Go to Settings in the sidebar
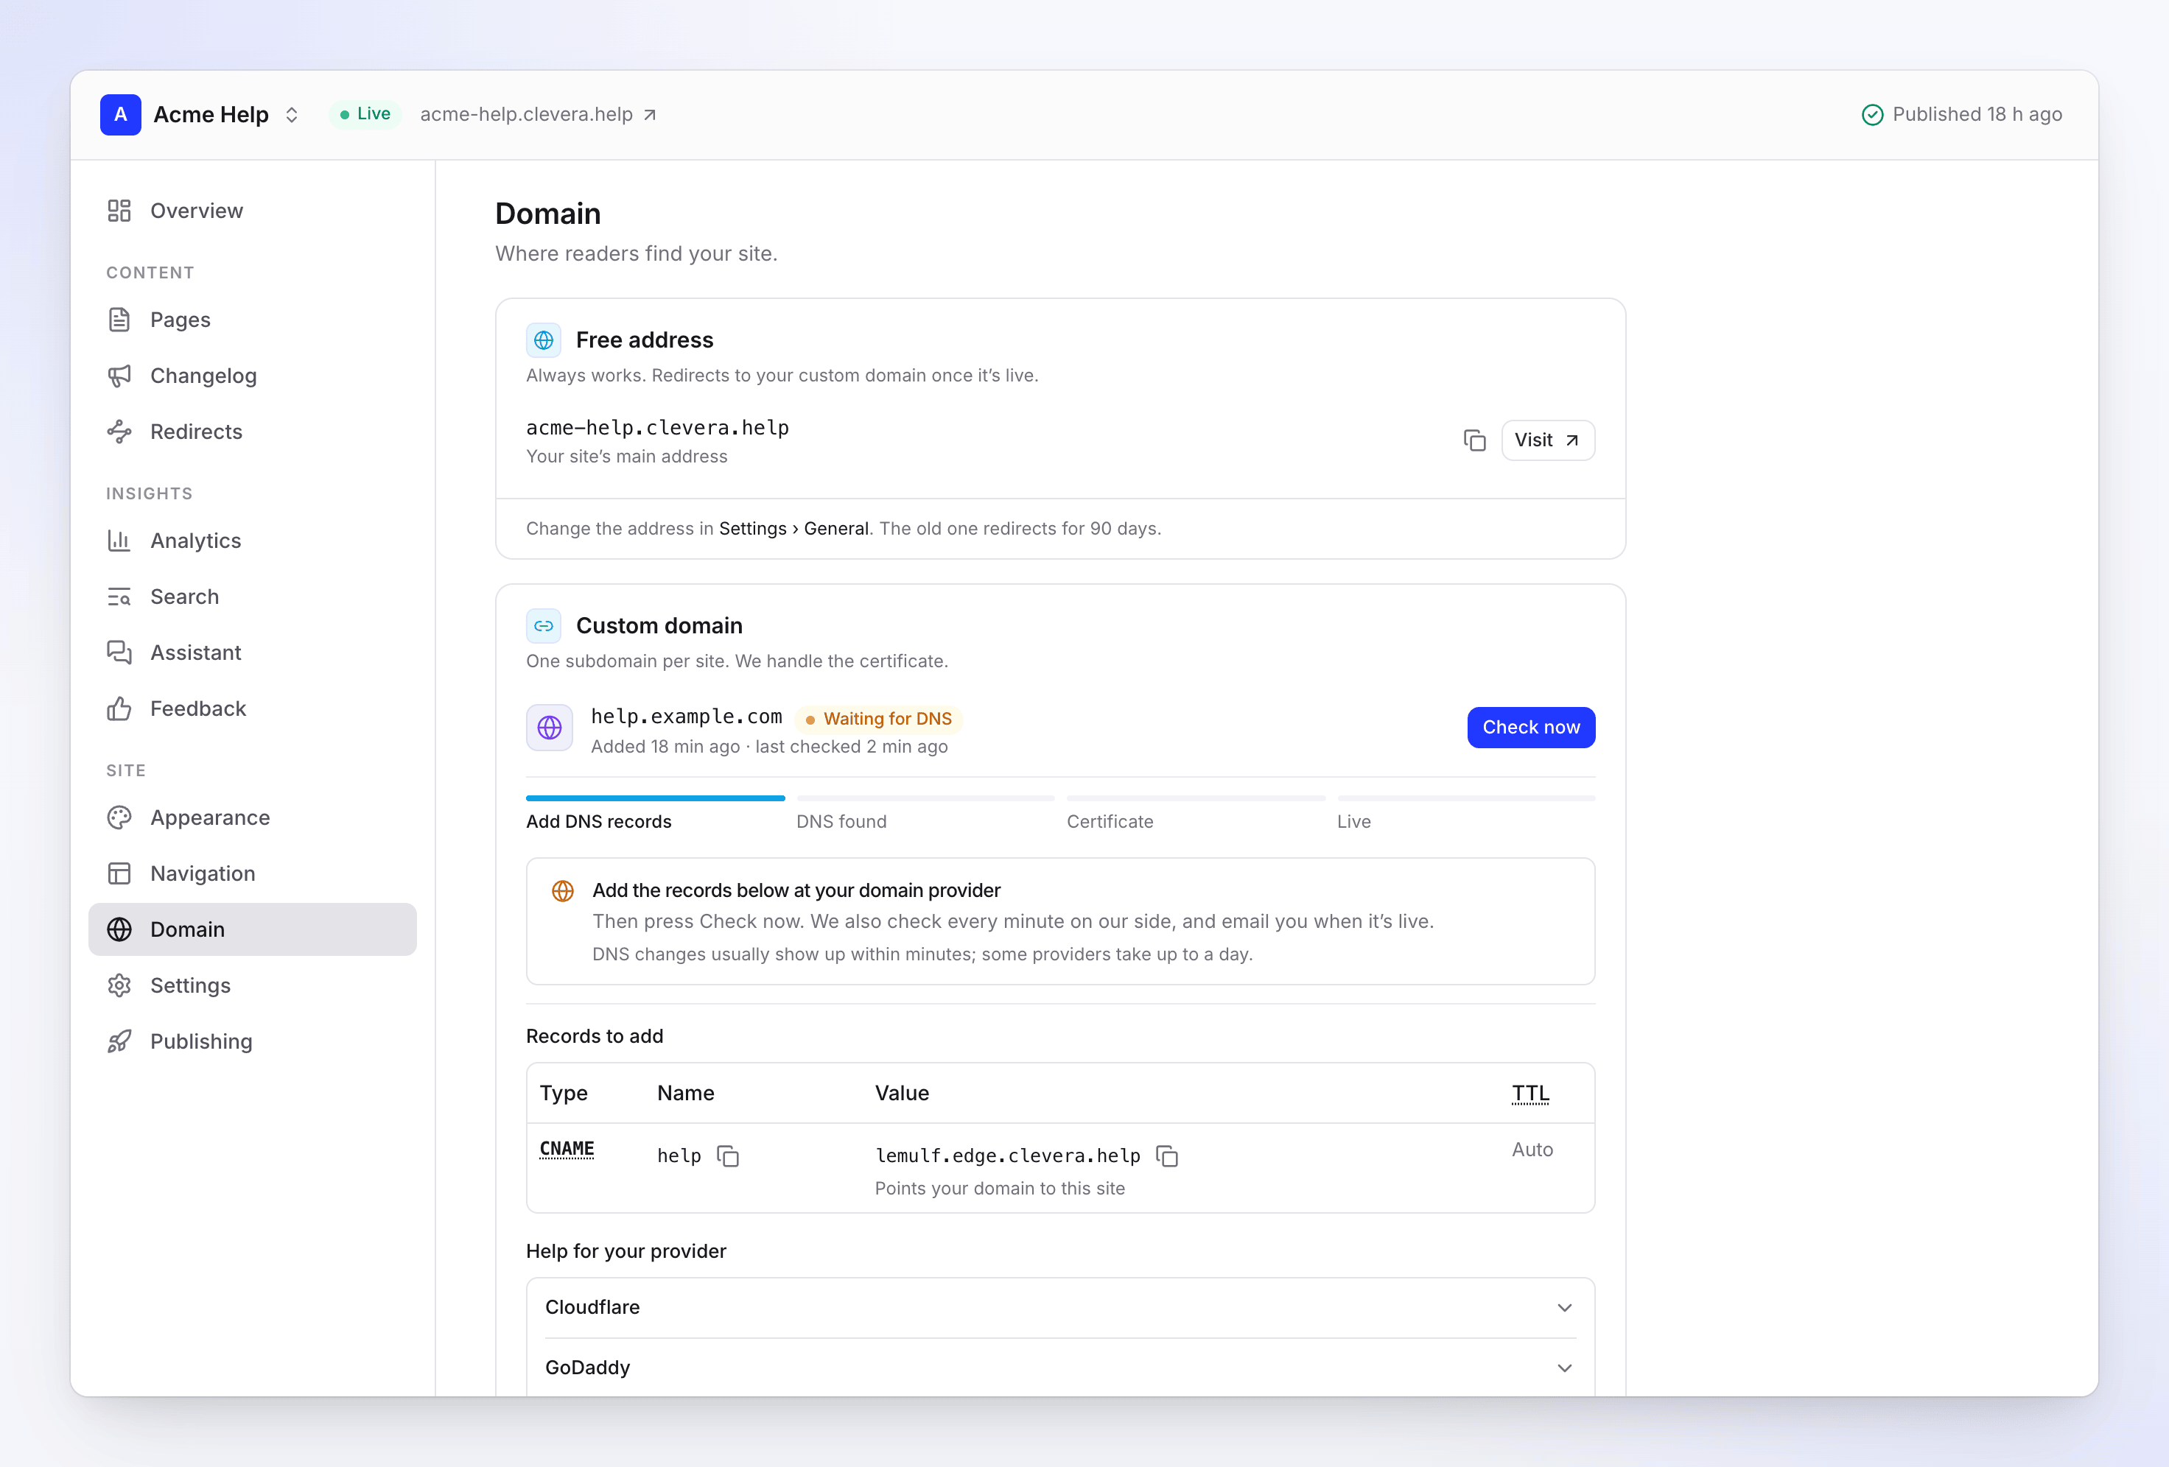 pos(252,986)
